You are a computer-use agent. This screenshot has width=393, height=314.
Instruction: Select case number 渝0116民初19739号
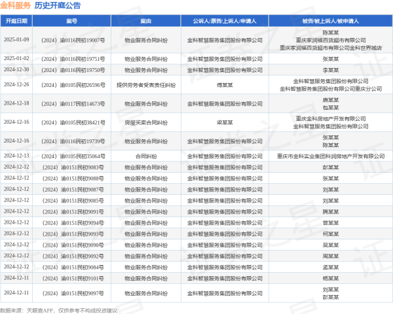(x=73, y=141)
